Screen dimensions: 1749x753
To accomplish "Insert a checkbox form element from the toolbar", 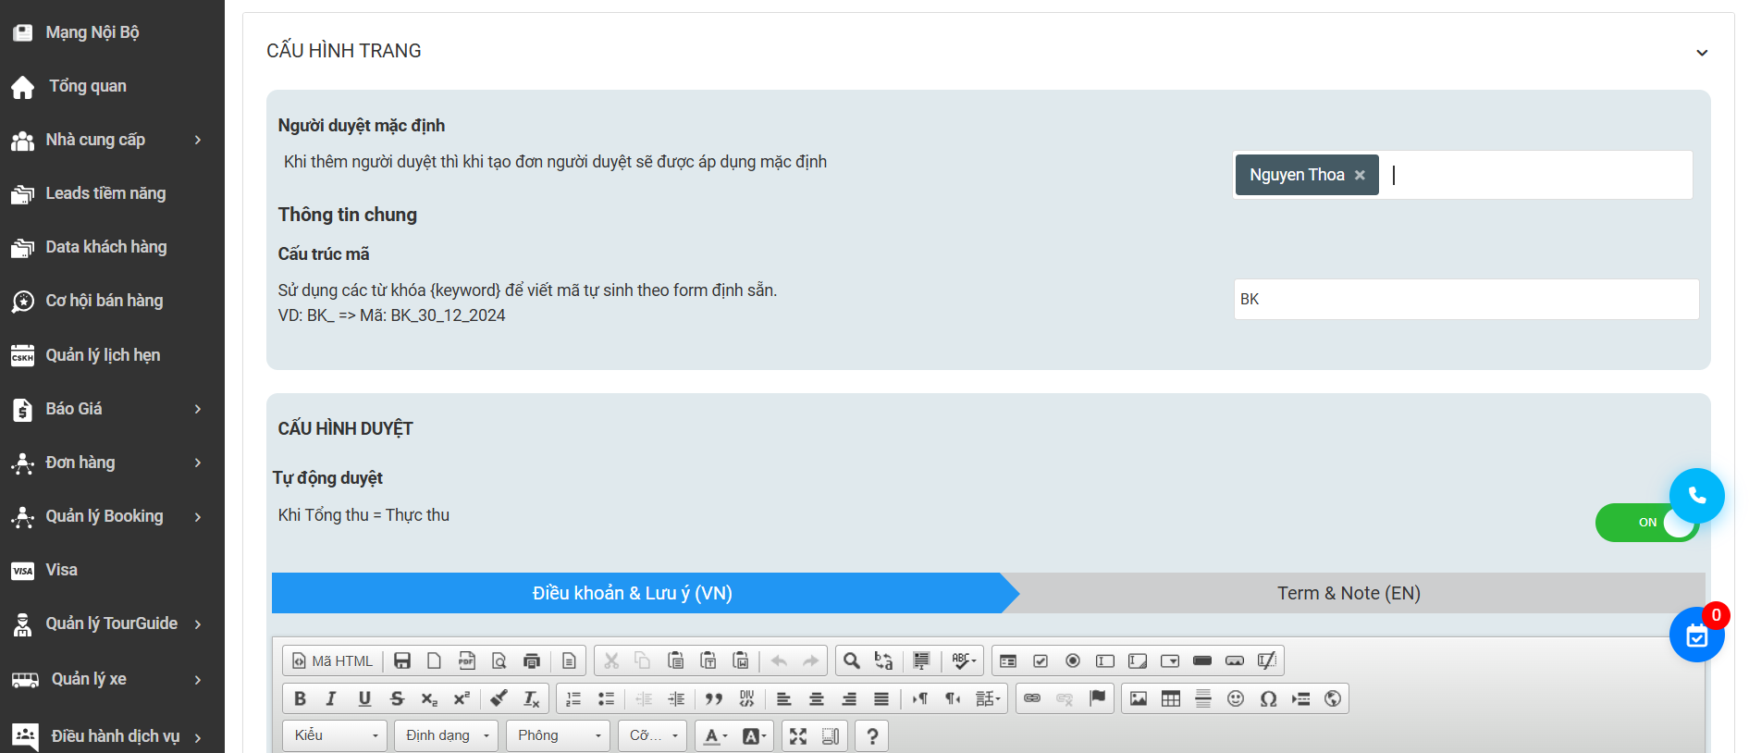I will [x=1041, y=660].
